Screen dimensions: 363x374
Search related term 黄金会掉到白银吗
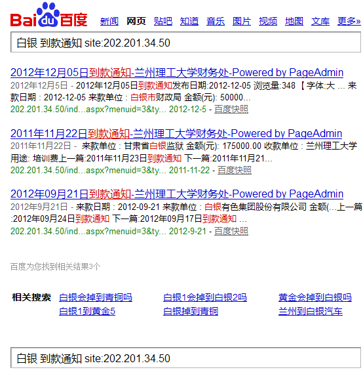[315, 297]
